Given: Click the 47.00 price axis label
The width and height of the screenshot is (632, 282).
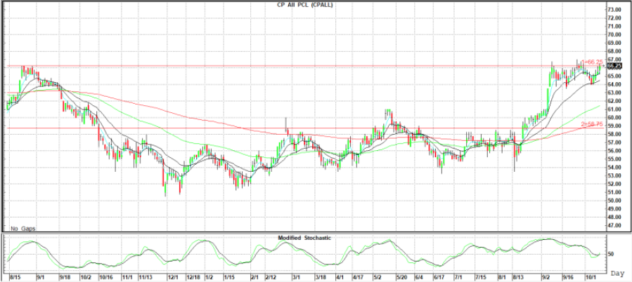Looking at the screenshot, I should 614,226.
